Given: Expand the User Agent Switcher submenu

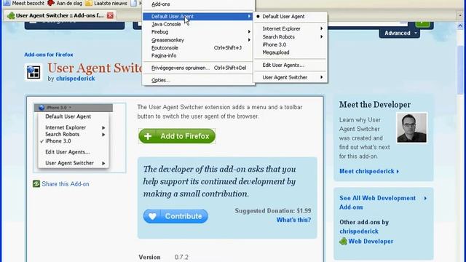Looking at the screenshot, I should coord(291,77).
